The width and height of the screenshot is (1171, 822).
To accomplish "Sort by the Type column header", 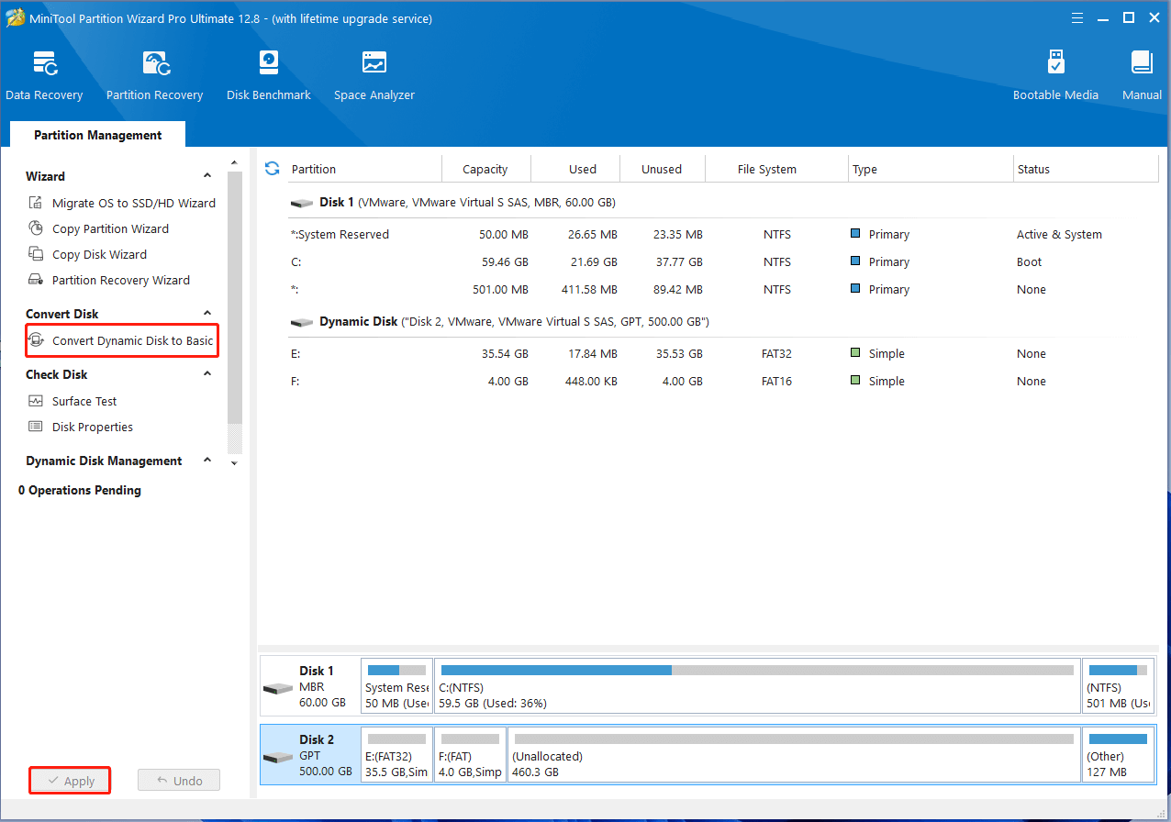I will 931,169.
